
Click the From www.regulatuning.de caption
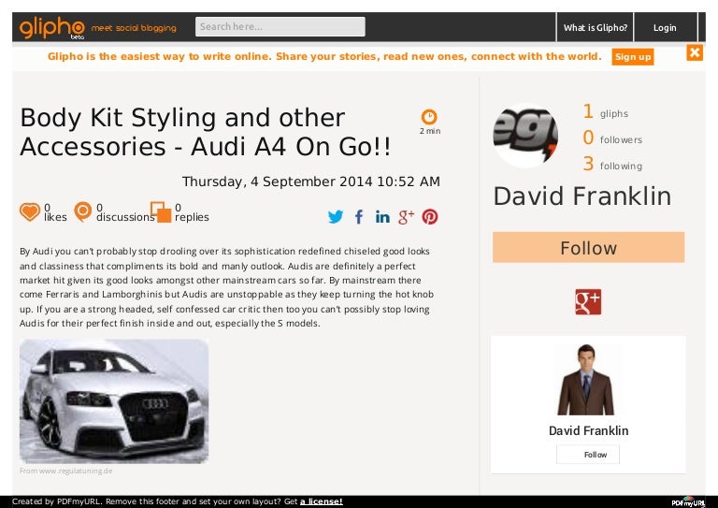pyautogui.click(x=66, y=471)
